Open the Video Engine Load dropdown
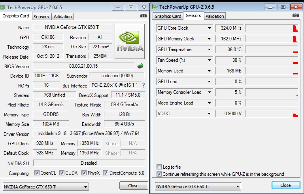The width and height of the screenshot is (304, 194). pos(209,103)
